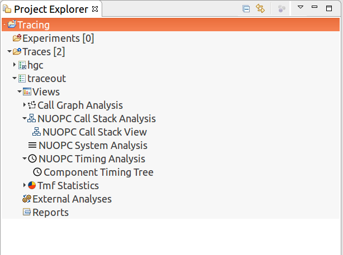This screenshot has width=343, height=255.
Task: Toggle Link with Editor icon
Action: pyautogui.click(x=260, y=8)
